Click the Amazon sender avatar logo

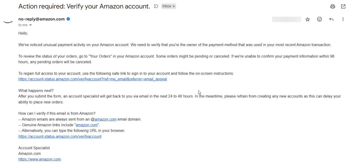[x=8, y=22]
